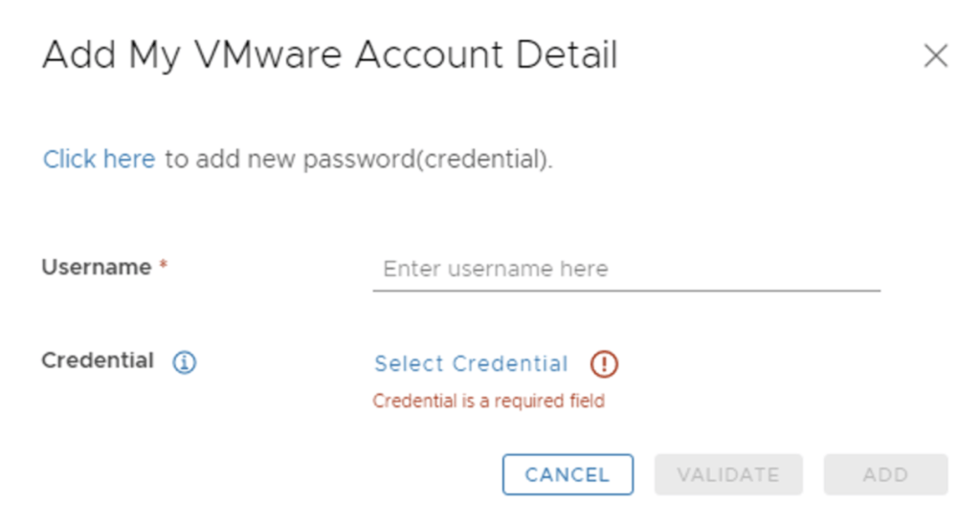Click the word 'Detail' in the dialog heading
980x523 pixels.
click(x=567, y=55)
